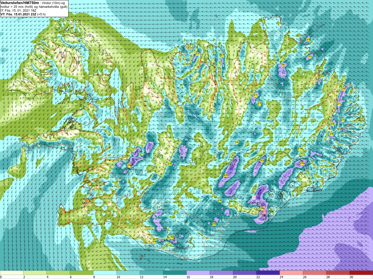The image size is (373, 279).
Task: Click the 'hviður > 25 m/s (hvítt)' header line
Action: [x=34, y=6]
